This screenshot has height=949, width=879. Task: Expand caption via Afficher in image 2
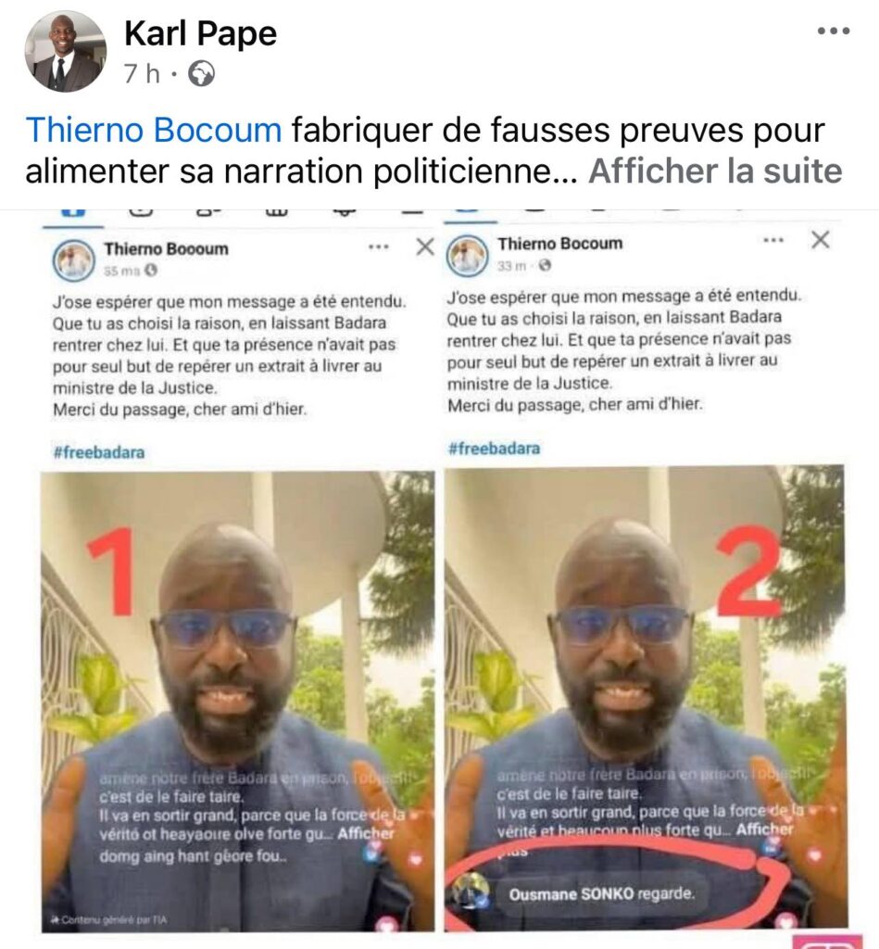[764, 829]
